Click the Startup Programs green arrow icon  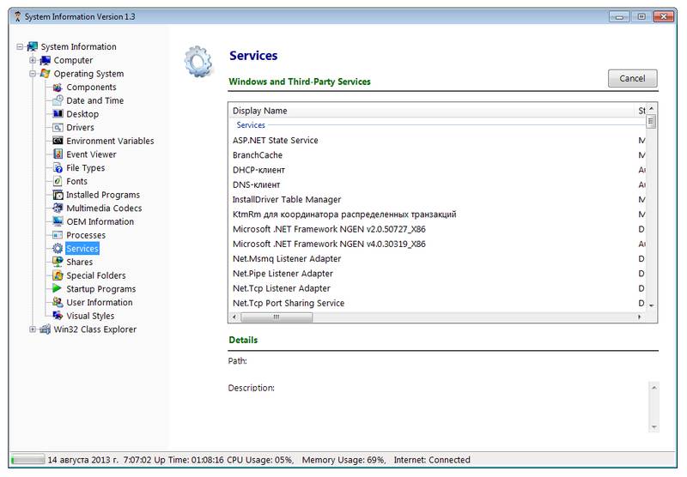pyautogui.click(x=58, y=289)
